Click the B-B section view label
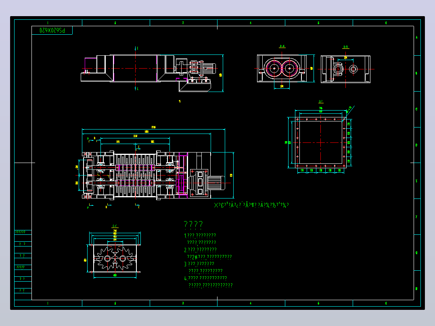Screen dimensions: 435x326 click(x=346, y=47)
